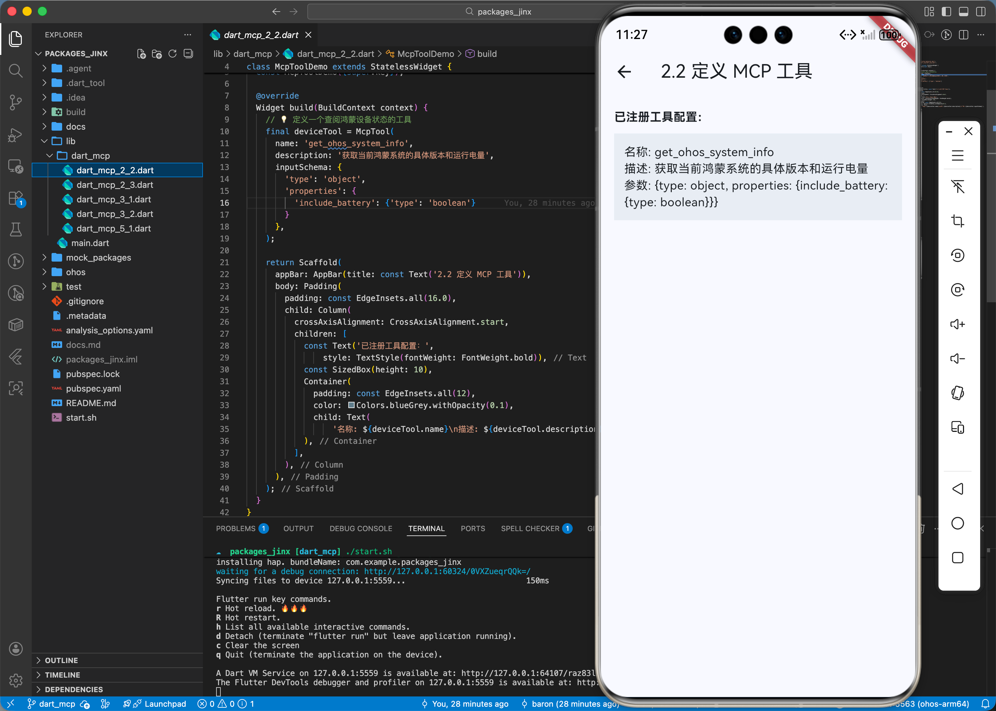Toggle the bottom panel layout button

tap(963, 12)
